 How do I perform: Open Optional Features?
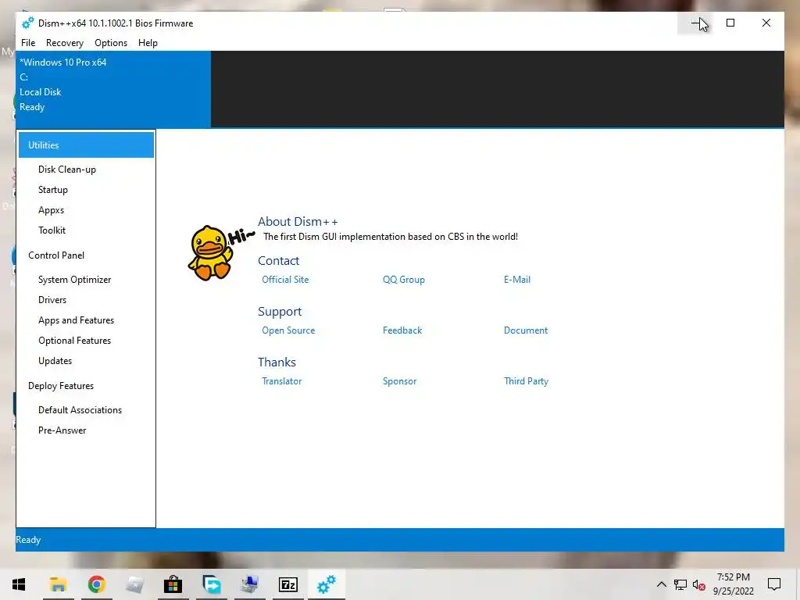point(74,341)
